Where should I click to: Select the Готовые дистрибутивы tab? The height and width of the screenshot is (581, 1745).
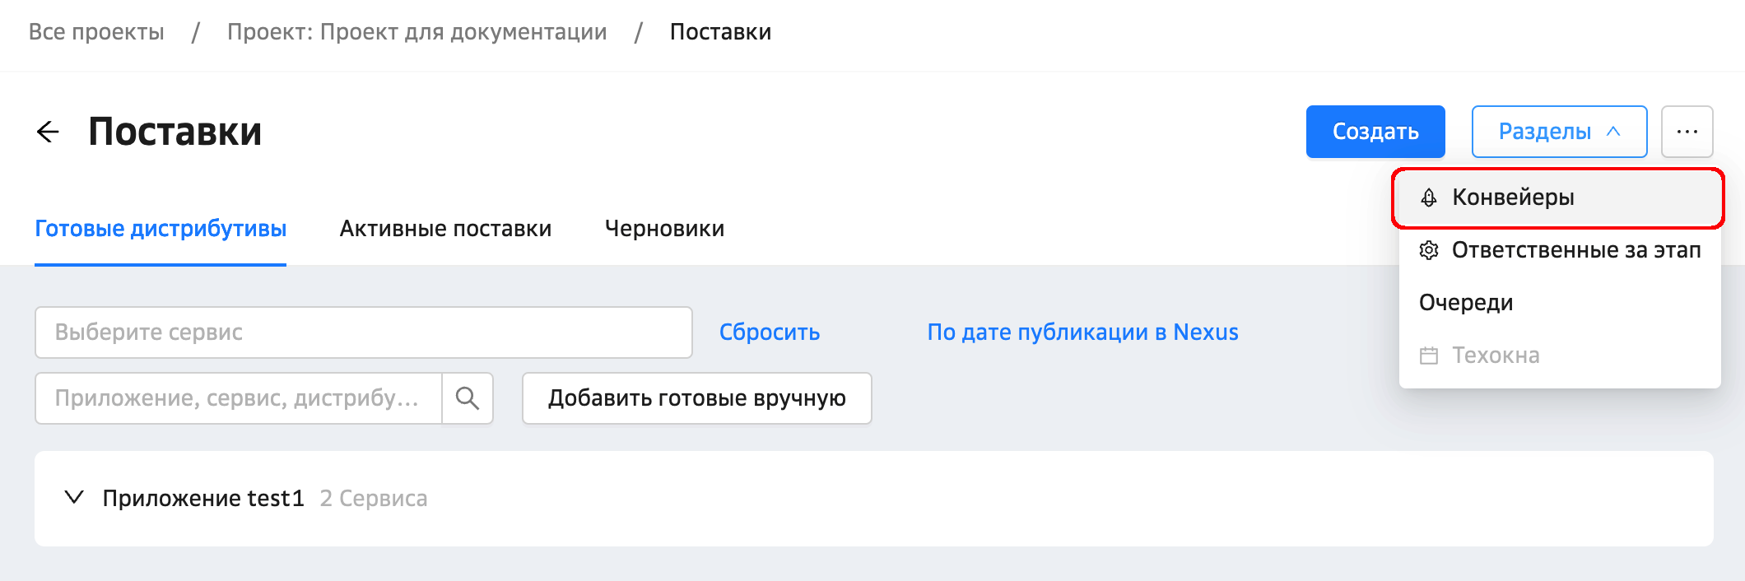click(161, 229)
